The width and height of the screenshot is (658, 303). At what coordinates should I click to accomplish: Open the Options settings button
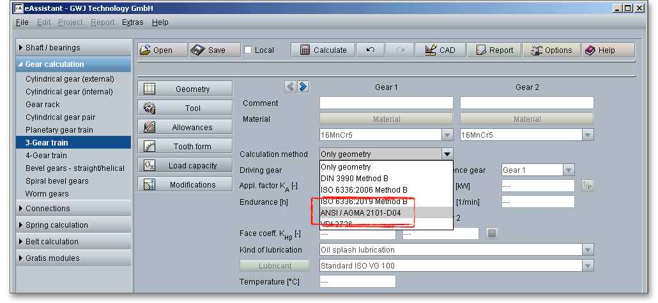pyautogui.click(x=549, y=50)
